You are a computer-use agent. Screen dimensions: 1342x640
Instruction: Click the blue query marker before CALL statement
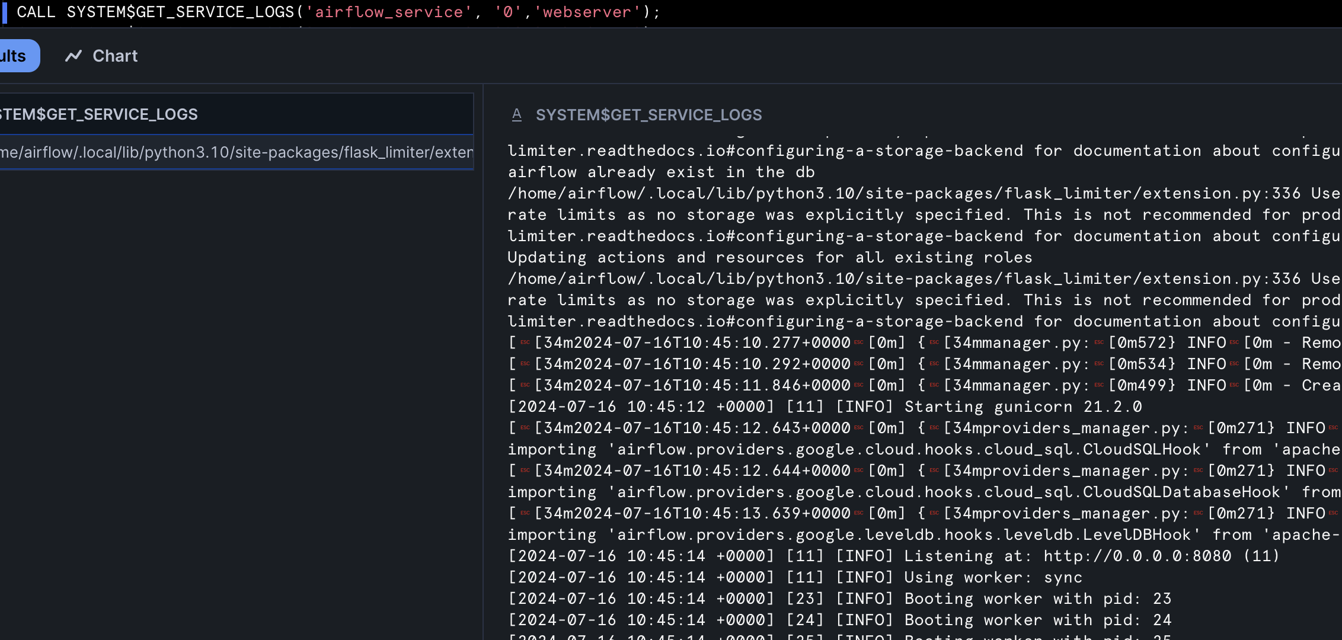[x=6, y=12]
